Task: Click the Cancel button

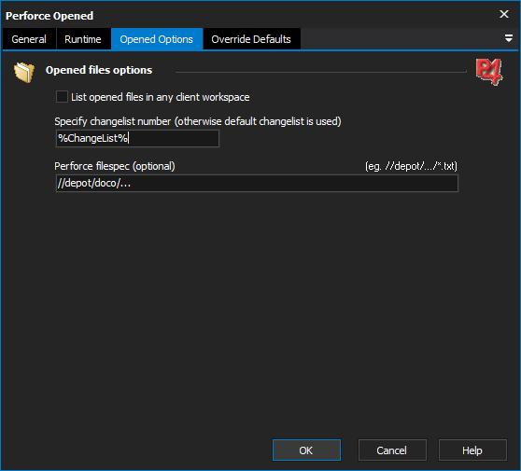Action: click(392, 450)
